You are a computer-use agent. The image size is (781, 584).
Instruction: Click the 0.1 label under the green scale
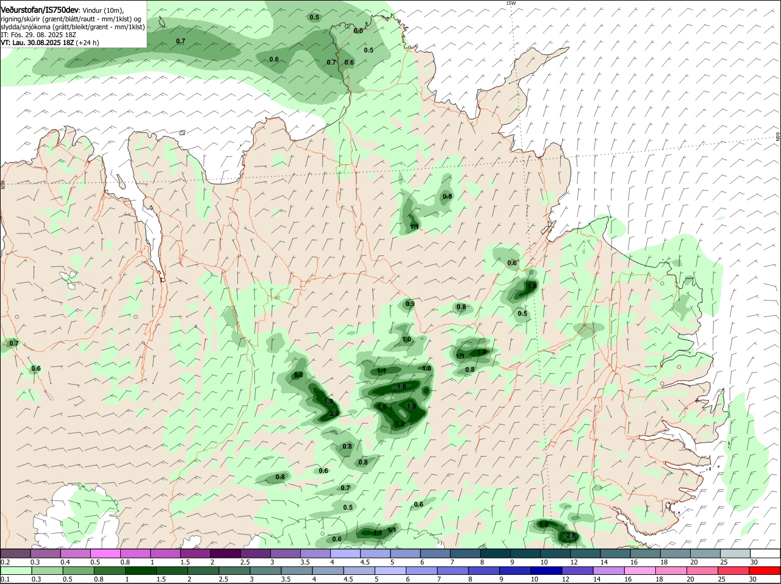5,579
